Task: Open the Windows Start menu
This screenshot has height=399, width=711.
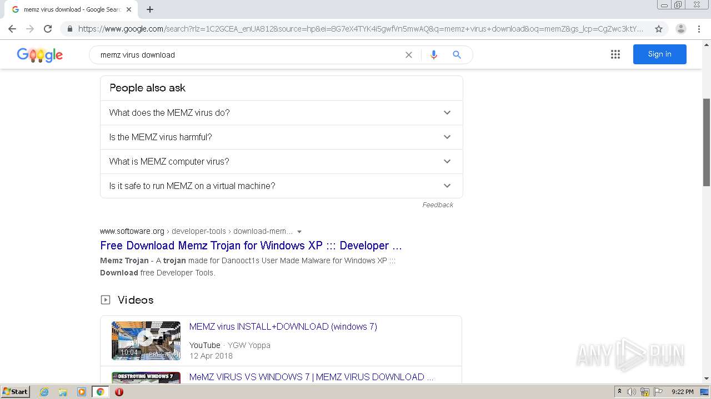Action: coord(16,392)
